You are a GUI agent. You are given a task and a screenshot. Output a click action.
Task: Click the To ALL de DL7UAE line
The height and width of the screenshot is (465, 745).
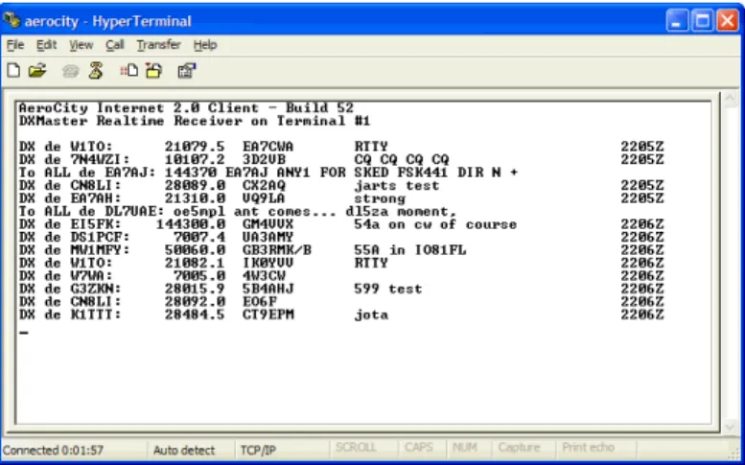coord(238,211)
